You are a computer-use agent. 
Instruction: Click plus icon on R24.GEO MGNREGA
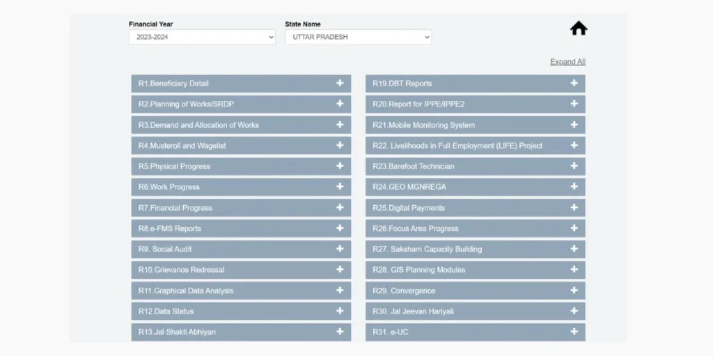point(574,187)
